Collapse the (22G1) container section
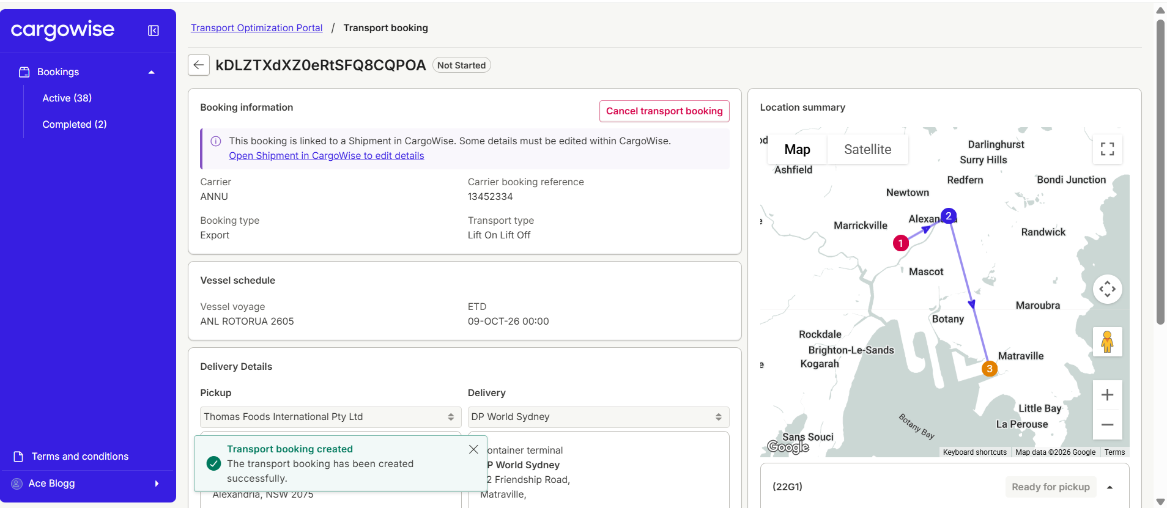Image resolution: width=1167 pixels, height=508 pixels. [1110, 487]
